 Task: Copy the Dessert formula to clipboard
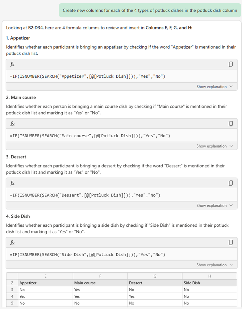coord(231,183)
